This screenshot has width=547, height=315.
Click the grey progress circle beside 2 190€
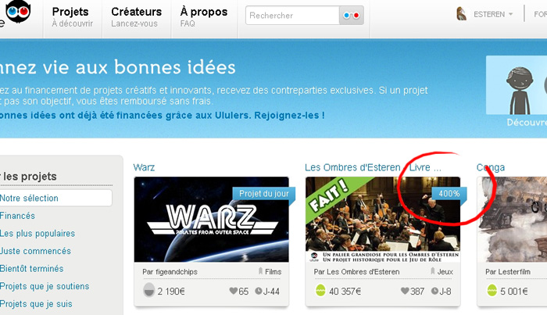click(x=149, y=290)
